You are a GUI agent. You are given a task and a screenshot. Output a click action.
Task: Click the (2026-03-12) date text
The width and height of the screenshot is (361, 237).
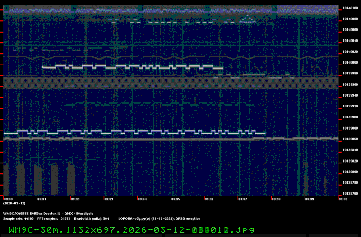pyautogui.click(x=14, y=204)
